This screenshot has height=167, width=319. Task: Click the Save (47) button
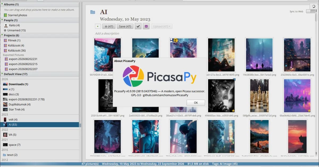pyautogui.click(x=125, y=26)
